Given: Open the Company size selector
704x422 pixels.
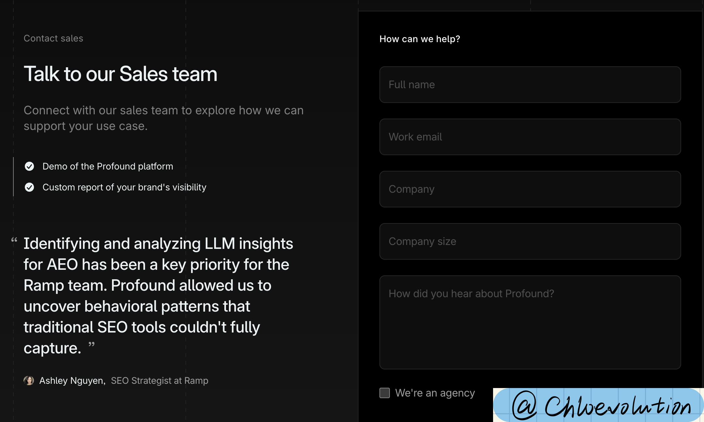Looking at the screenshot, I should (530, 241).
